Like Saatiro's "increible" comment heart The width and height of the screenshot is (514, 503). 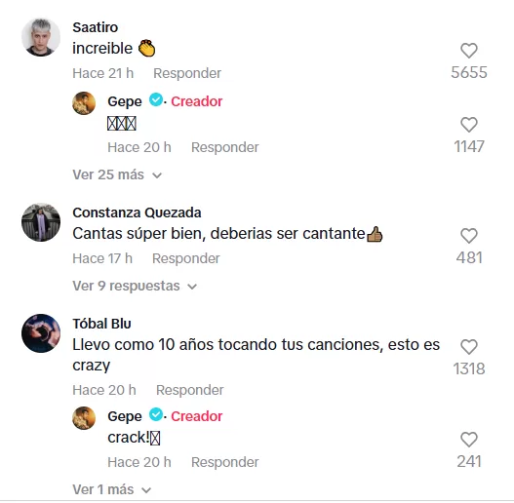[469, 51]
